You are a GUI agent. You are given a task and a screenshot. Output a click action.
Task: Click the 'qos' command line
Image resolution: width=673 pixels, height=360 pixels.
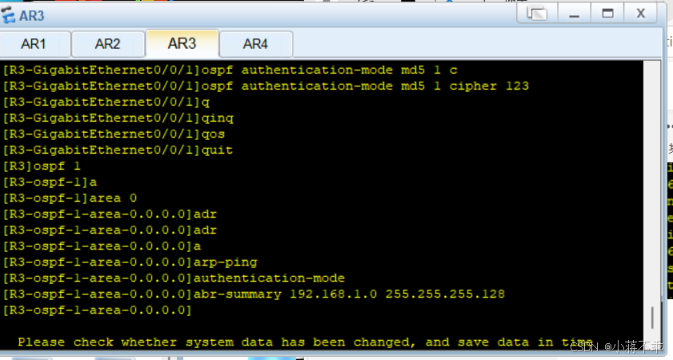(x=114, y=134)
